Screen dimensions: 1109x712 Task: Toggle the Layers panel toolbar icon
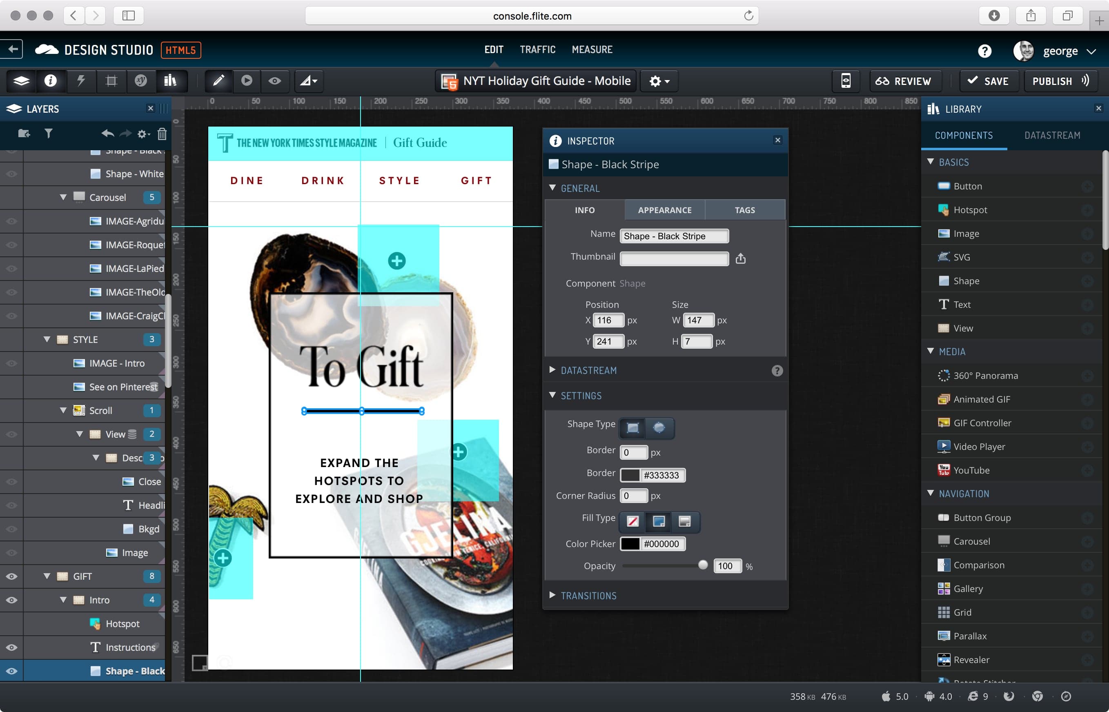21,81
